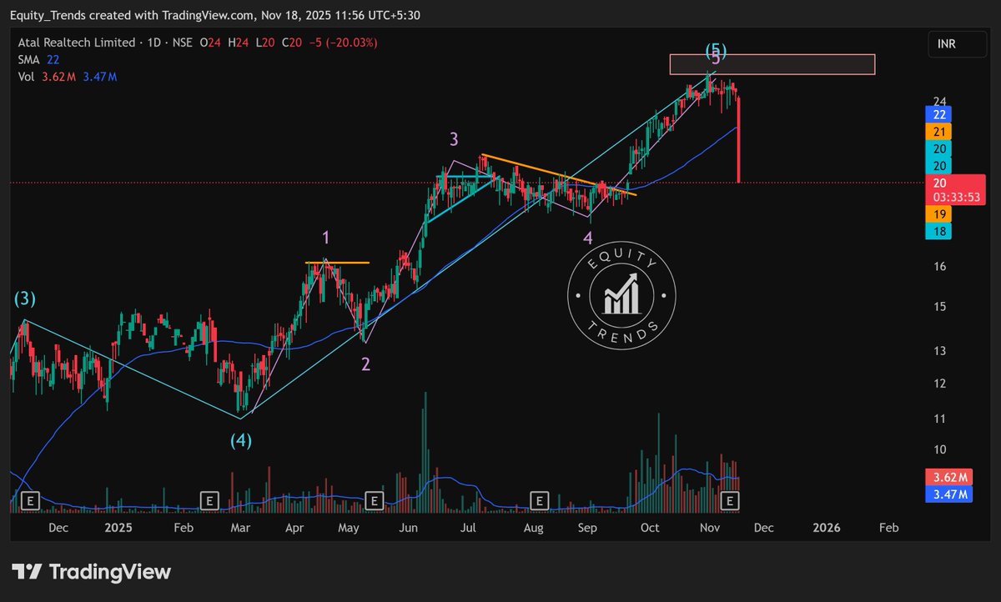Click the earnings E marker below May
The height and width of the screenshot is (602, 1001).
click(x=374, y=500)
